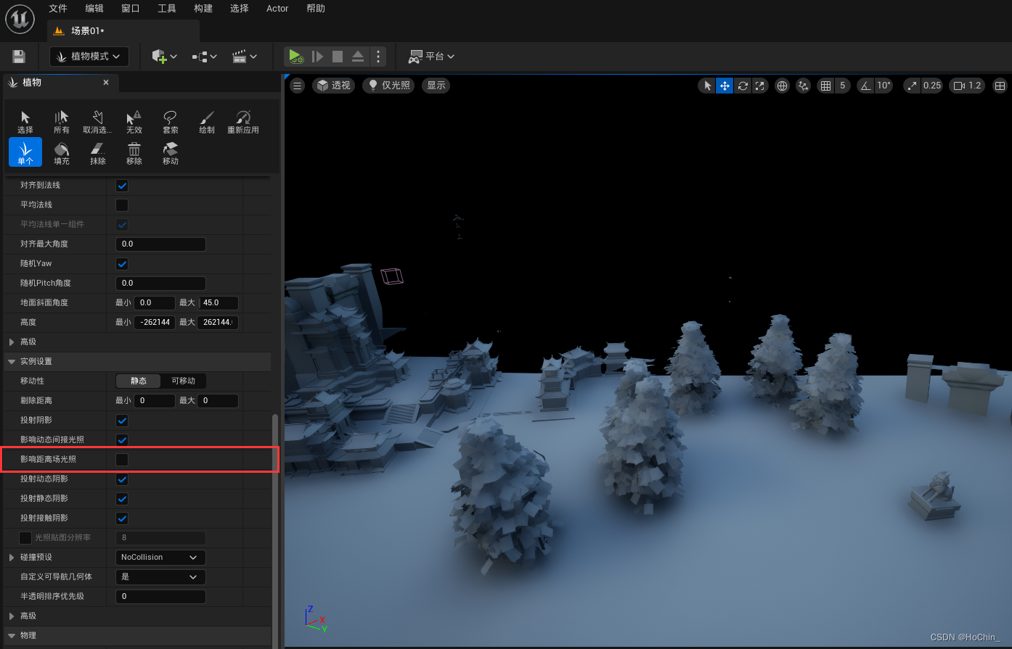Open the 植物模式 editor mode dropdown
Viewport: 1012px width, 649px height.
click(89, 56)
